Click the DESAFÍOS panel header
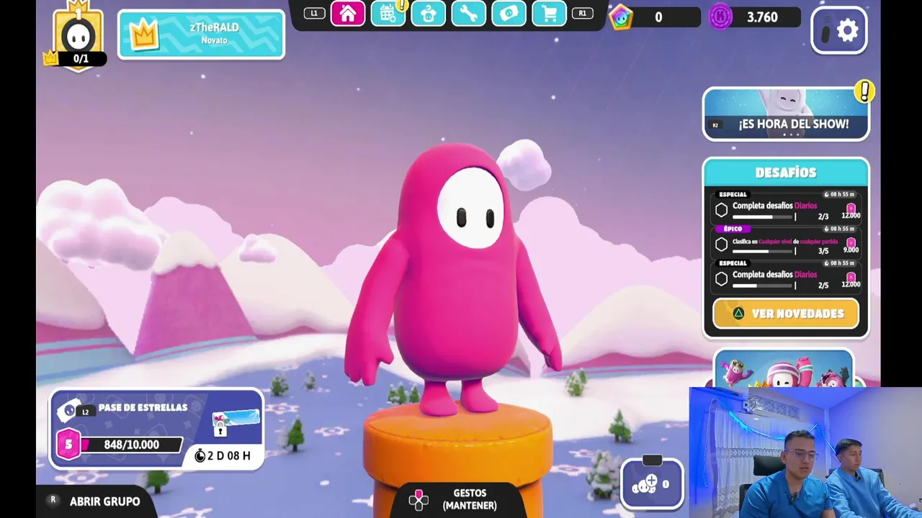Image resolution: width=922 pixels, height=518 pixels. pyautogui.click(x=786, y=173)
